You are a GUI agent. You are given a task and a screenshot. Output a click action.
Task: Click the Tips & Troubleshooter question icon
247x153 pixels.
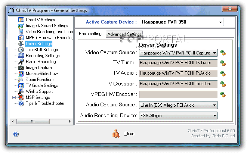[x=21, y=103]
